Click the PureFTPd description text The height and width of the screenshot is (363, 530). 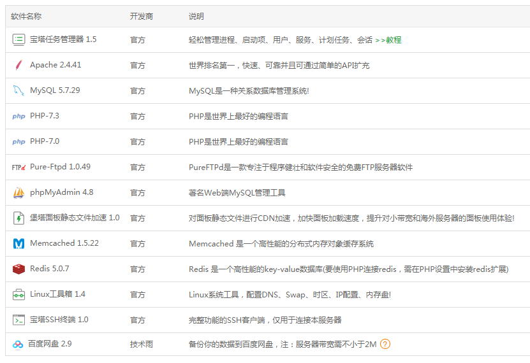(300, 167)
